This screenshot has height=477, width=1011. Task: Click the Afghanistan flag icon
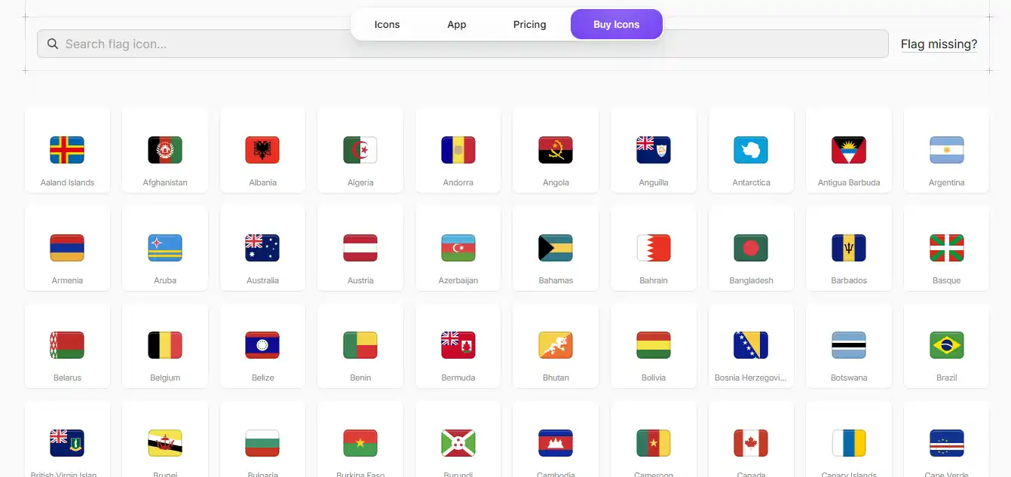165,150
